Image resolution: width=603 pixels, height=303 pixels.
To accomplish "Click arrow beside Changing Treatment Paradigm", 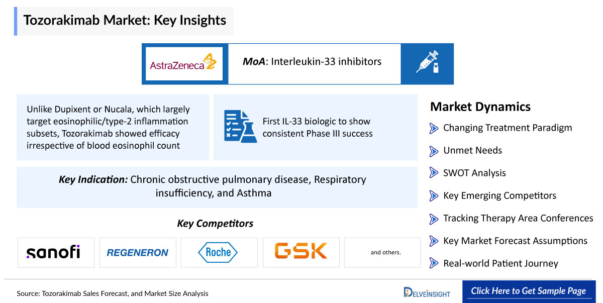I will tap(434, 128).
